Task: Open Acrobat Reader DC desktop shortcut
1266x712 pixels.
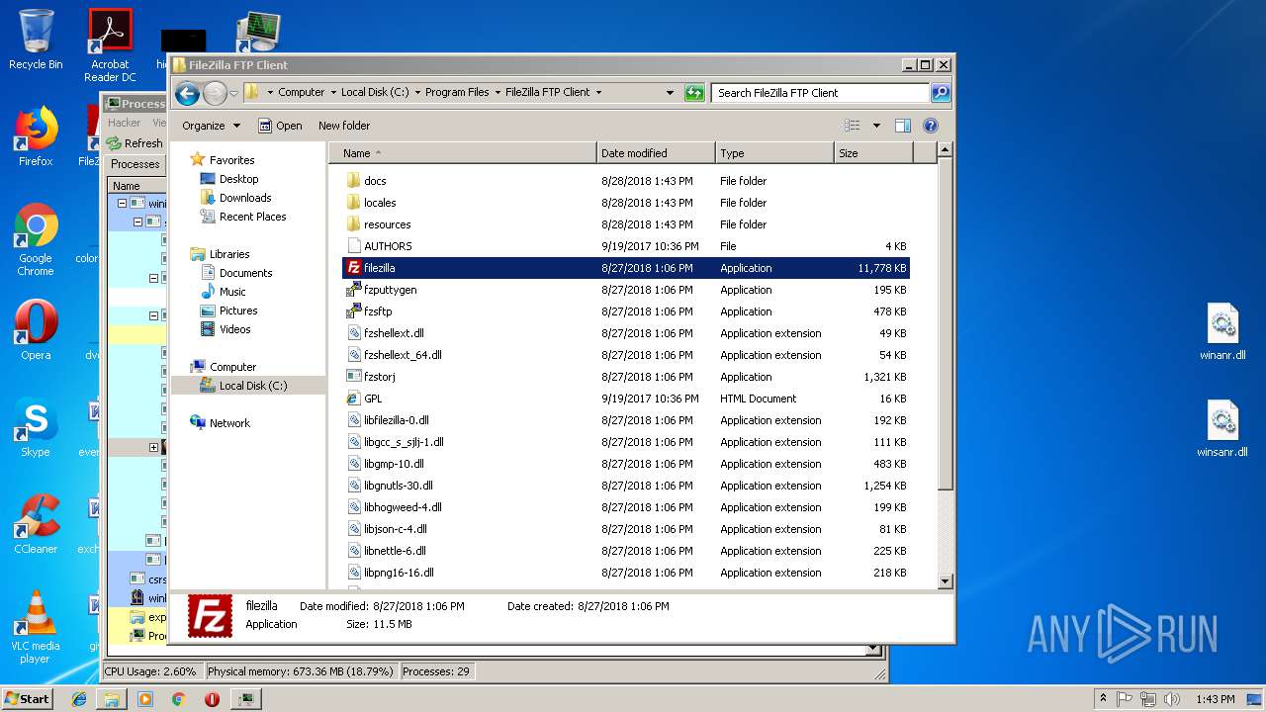Action: [x=110, y=45]
